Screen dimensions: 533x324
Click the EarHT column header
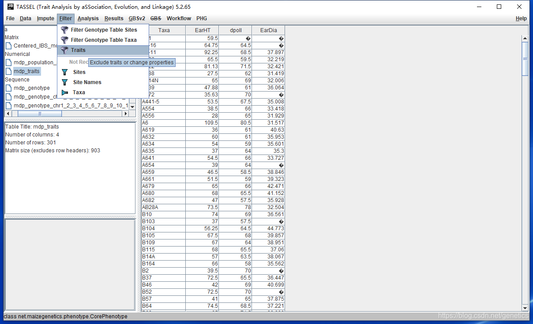tap(203, 30)
